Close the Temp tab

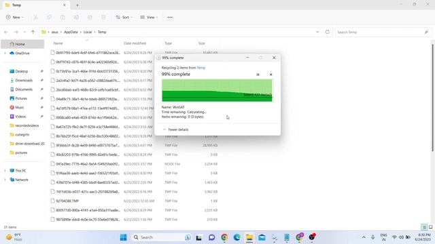click(x=65, y=5)
